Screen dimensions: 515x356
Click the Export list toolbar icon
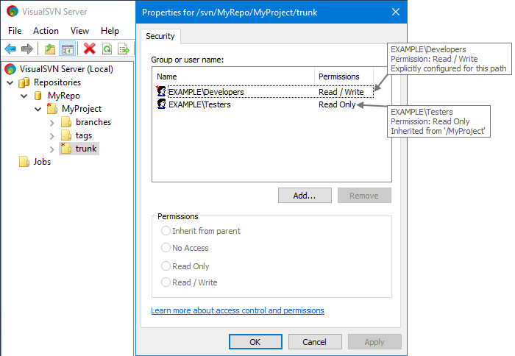(124, 49)
